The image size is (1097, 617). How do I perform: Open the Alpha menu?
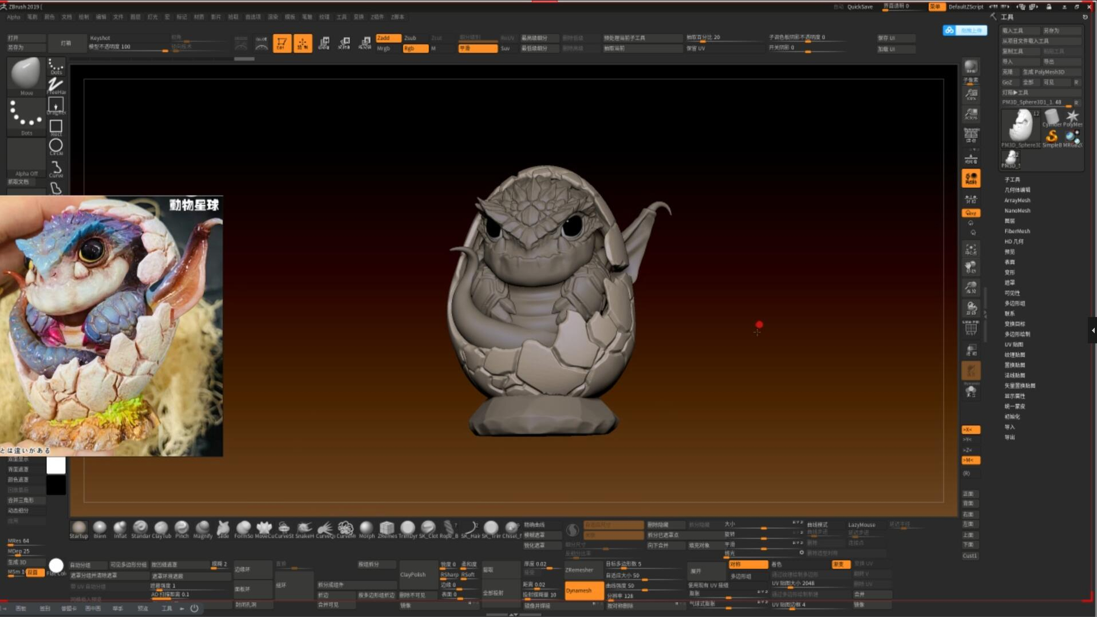click(x=14, y=17)
